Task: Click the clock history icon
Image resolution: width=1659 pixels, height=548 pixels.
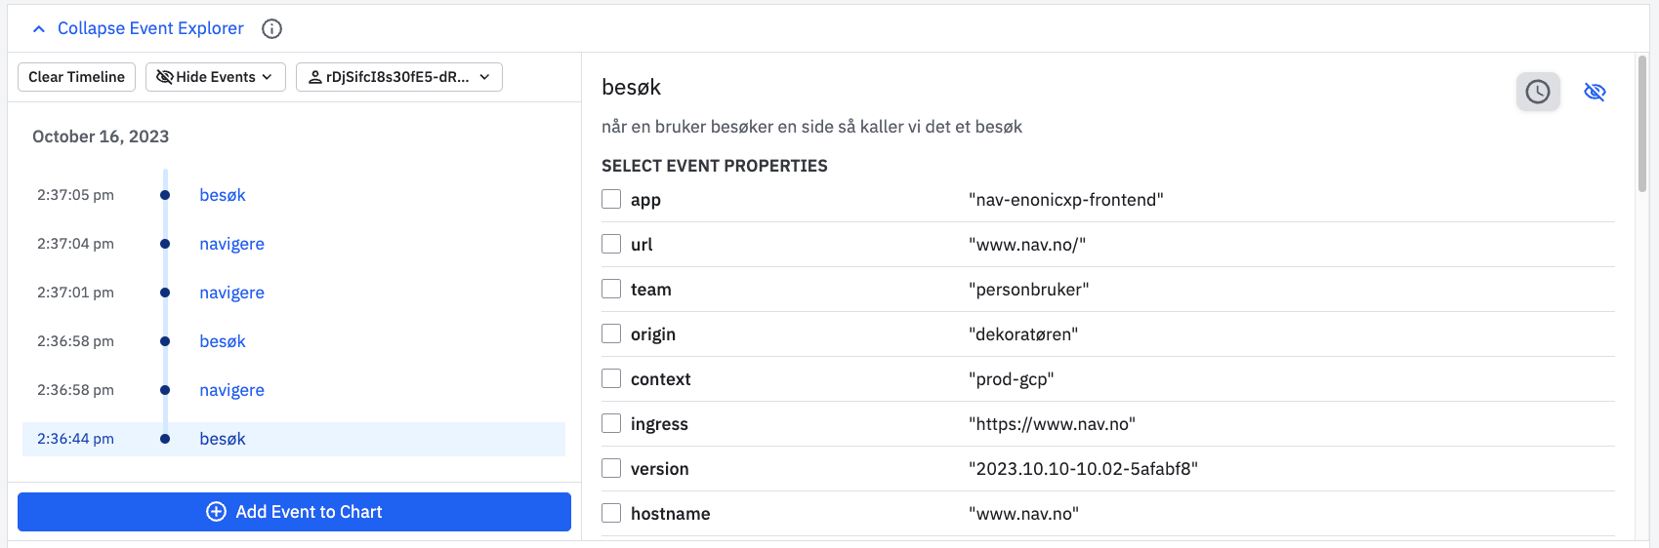Action: (1538, 92)
